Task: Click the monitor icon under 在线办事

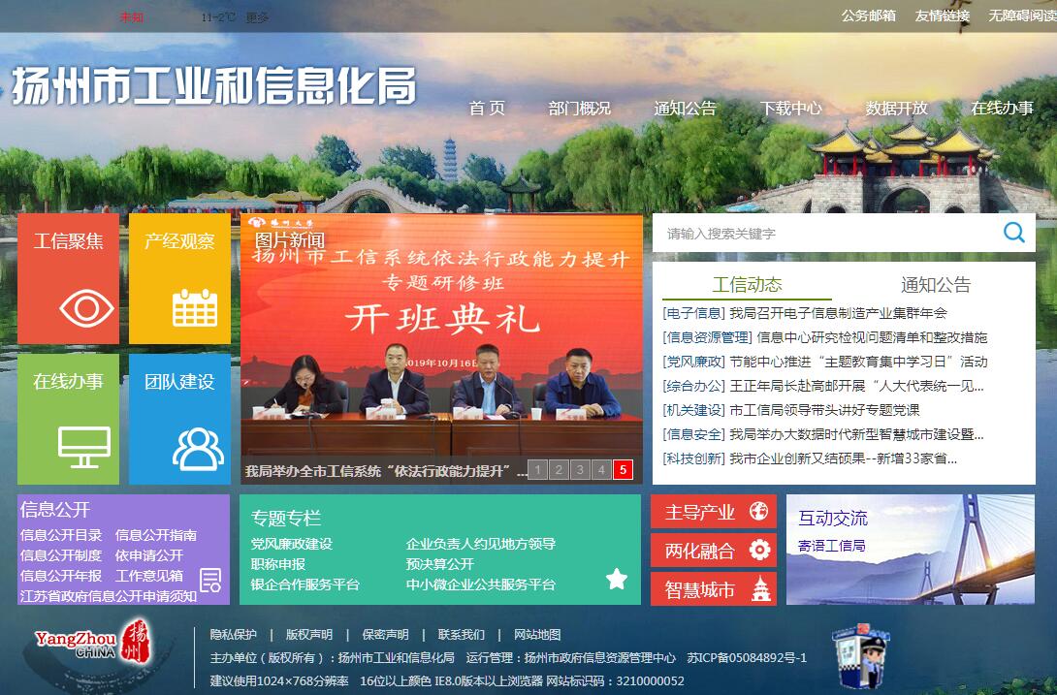Action: point(84,447)
